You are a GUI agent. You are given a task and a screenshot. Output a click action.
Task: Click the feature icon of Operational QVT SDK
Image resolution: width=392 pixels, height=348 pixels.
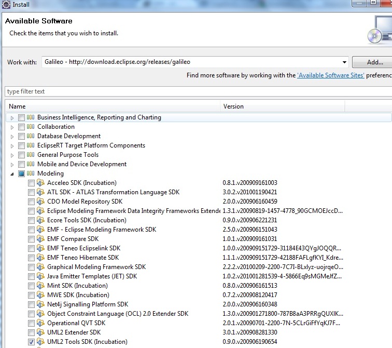tap(40, 323)
